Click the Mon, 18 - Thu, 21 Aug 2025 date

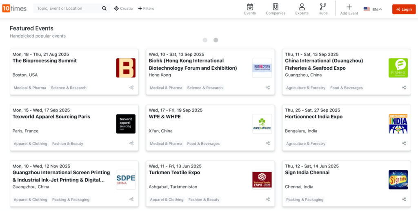click(x=41, y=54)
